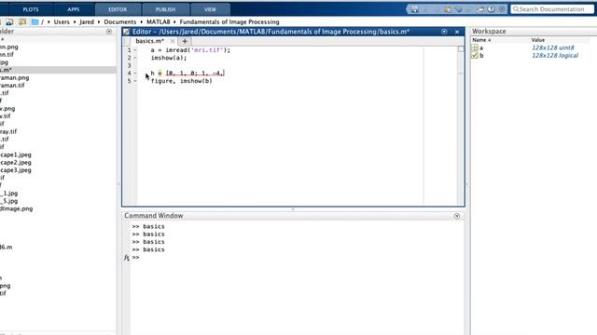Click the imread line of code
Screen dimensions: 597x335
[190, 50]
